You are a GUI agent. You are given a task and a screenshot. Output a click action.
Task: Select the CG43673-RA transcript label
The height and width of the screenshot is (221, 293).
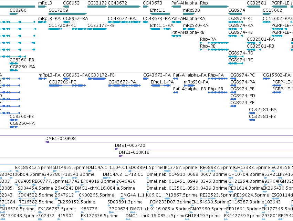(157, 19)
